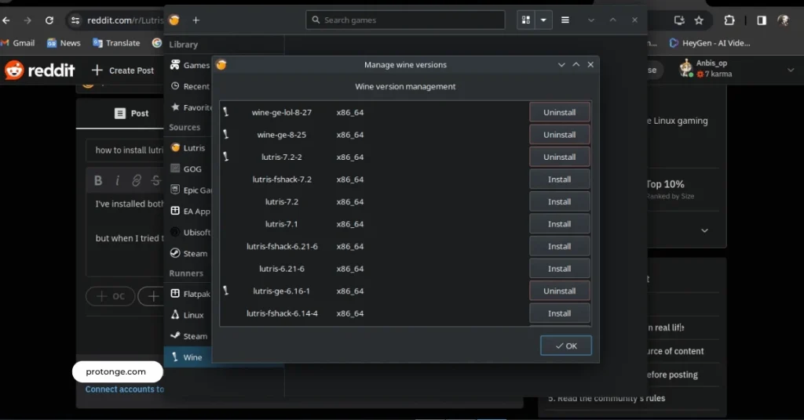Reload the page in Chrome
Screen dimensions: 804x420
tap(49, 20)
